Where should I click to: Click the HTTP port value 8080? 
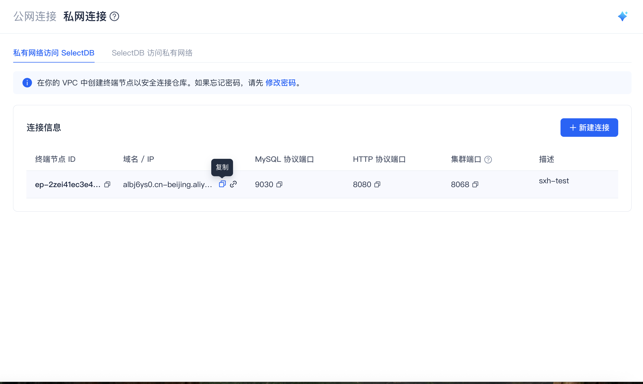click(362, 184)
